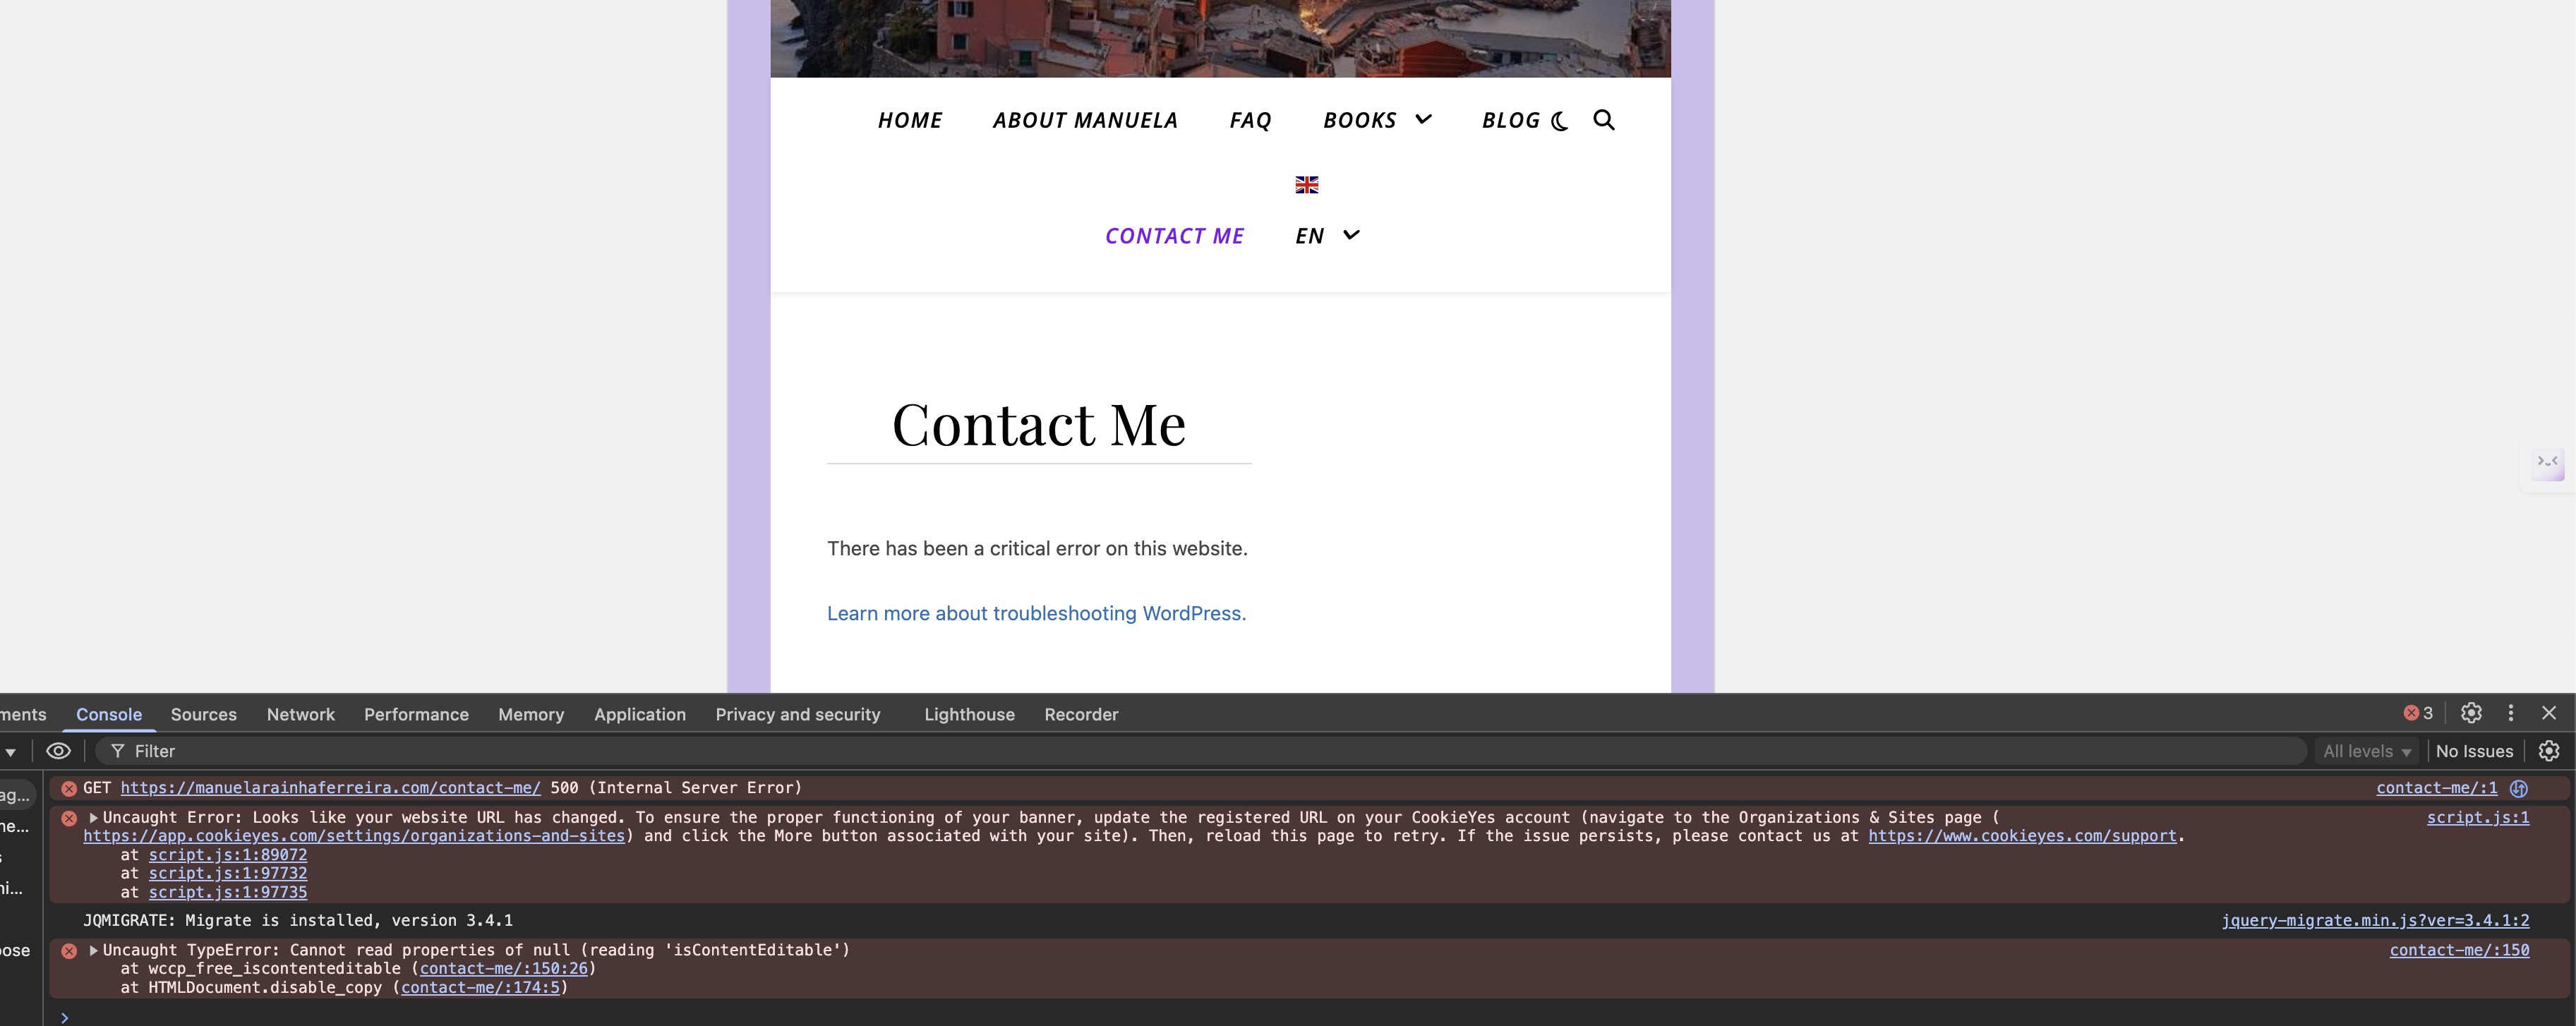Expand the BOOKS submenu chevron

(1423, 120)
